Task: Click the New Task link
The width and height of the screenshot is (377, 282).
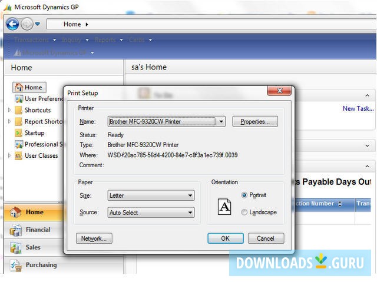Action: (x=358, y=108)
